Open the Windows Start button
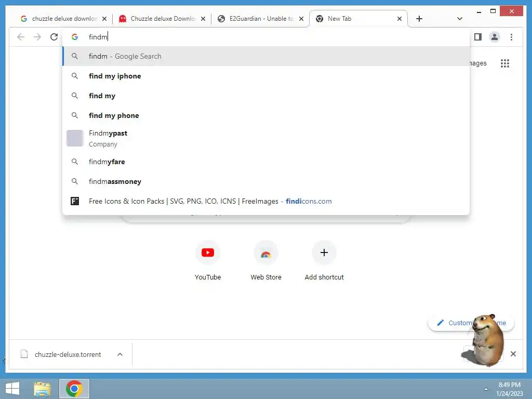532x399 pixels. point(12,389)
